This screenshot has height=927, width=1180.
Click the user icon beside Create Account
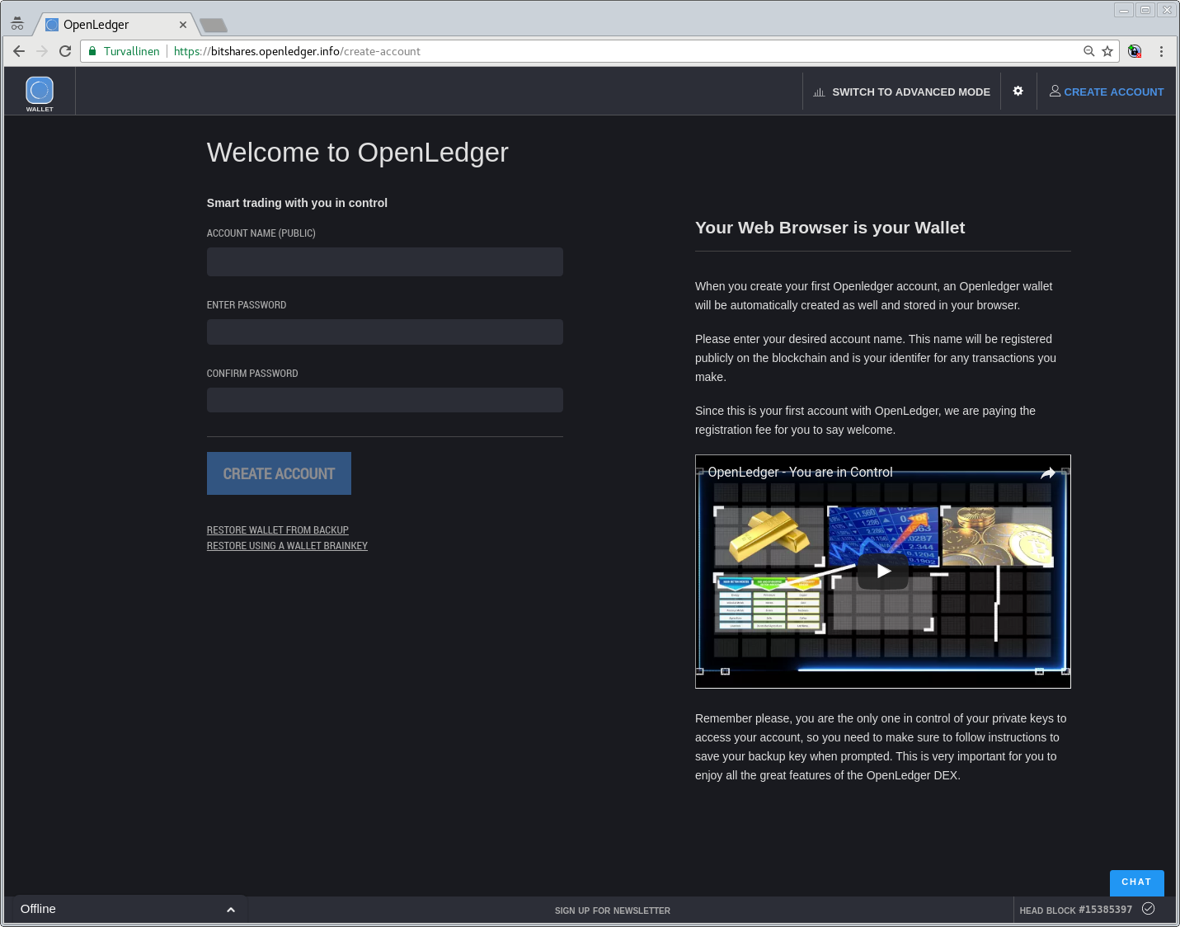[1055, 91]
